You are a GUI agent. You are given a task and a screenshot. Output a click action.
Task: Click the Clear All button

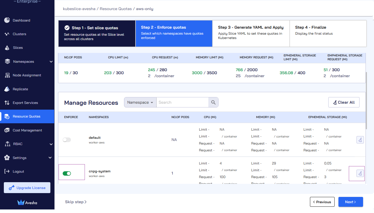coord(344,102)
